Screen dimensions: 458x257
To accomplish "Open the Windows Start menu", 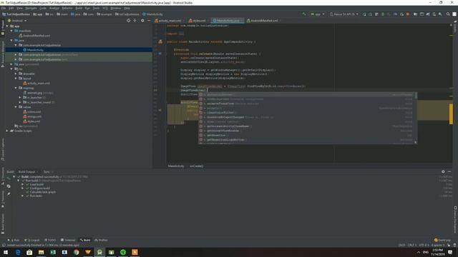I will [x=6, y=252].
